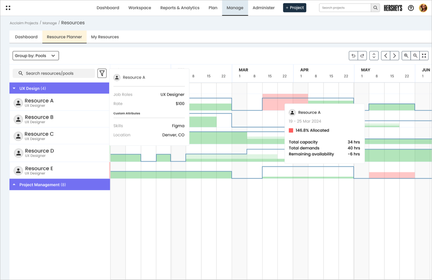This screenshot has width=432, height=280.
Task: Select the Resource Planner tab
Action: (x=64, y=37)
